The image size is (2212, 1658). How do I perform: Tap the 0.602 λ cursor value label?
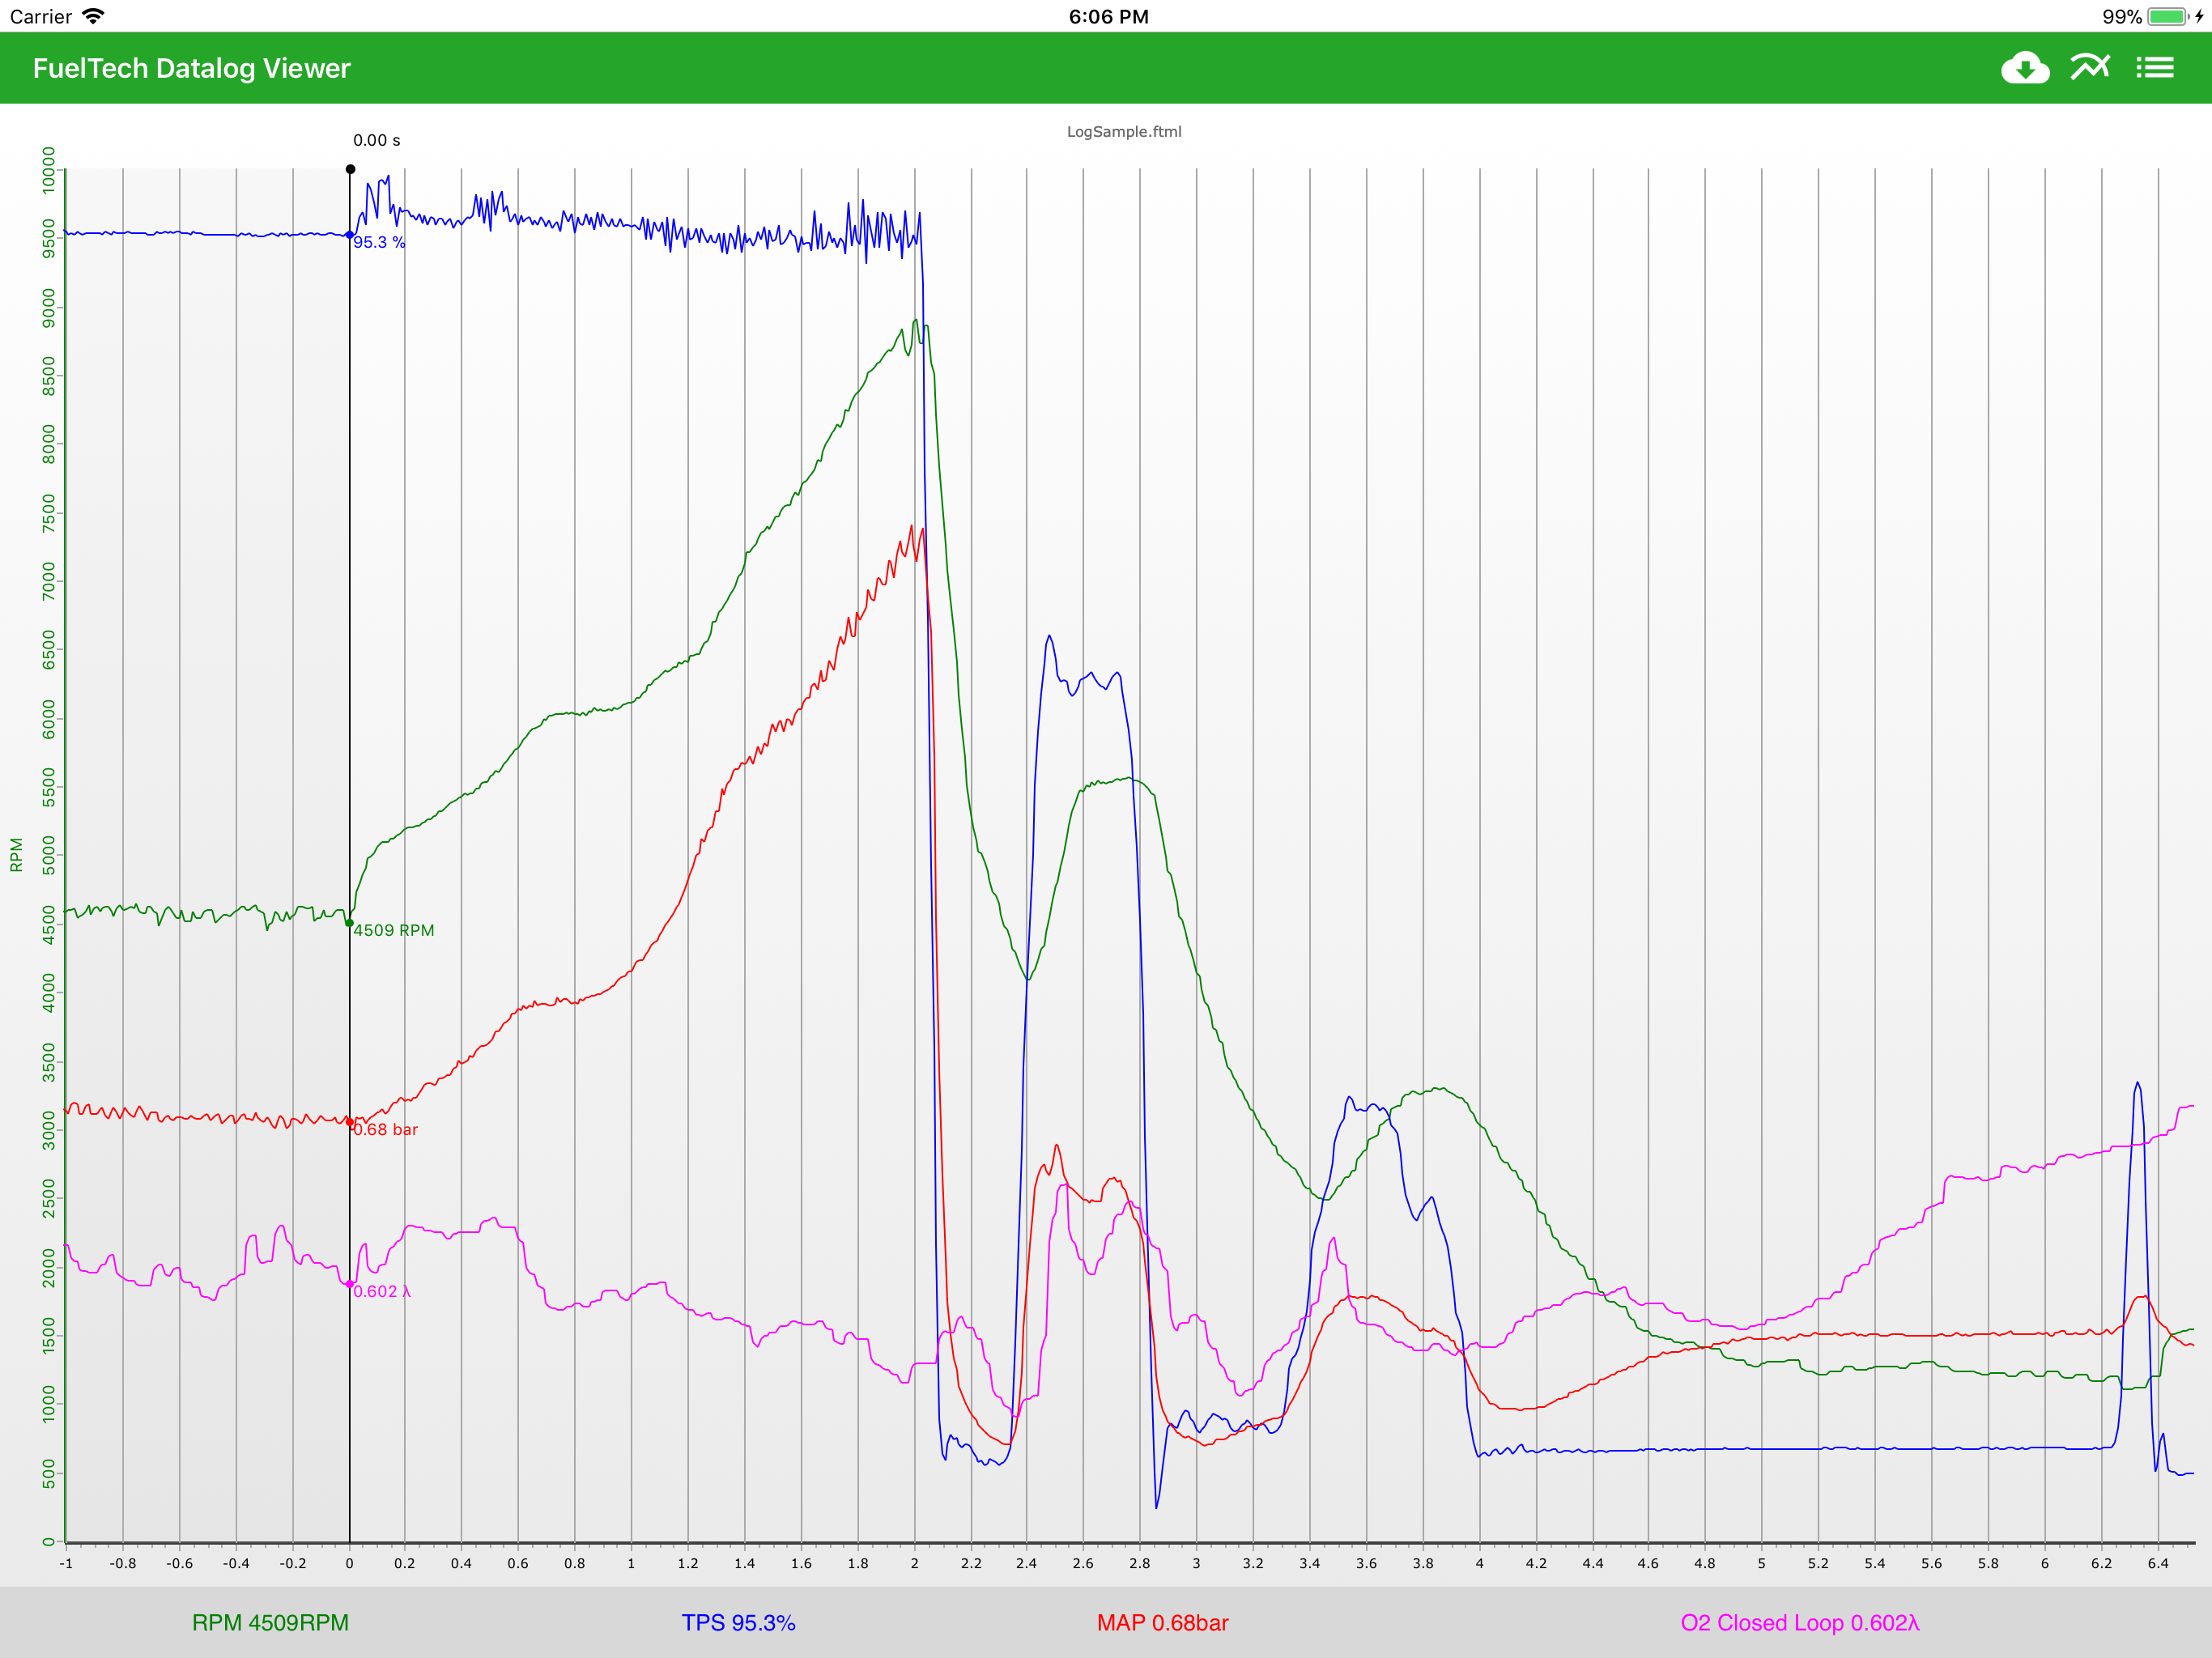[381, 1291]
